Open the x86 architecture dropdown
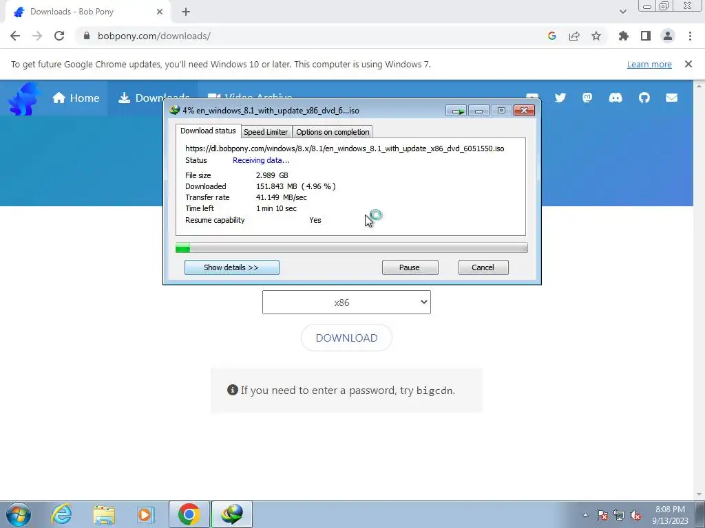Image resolution: width=705 pixels, height=528 pixels. coord(346,302)
